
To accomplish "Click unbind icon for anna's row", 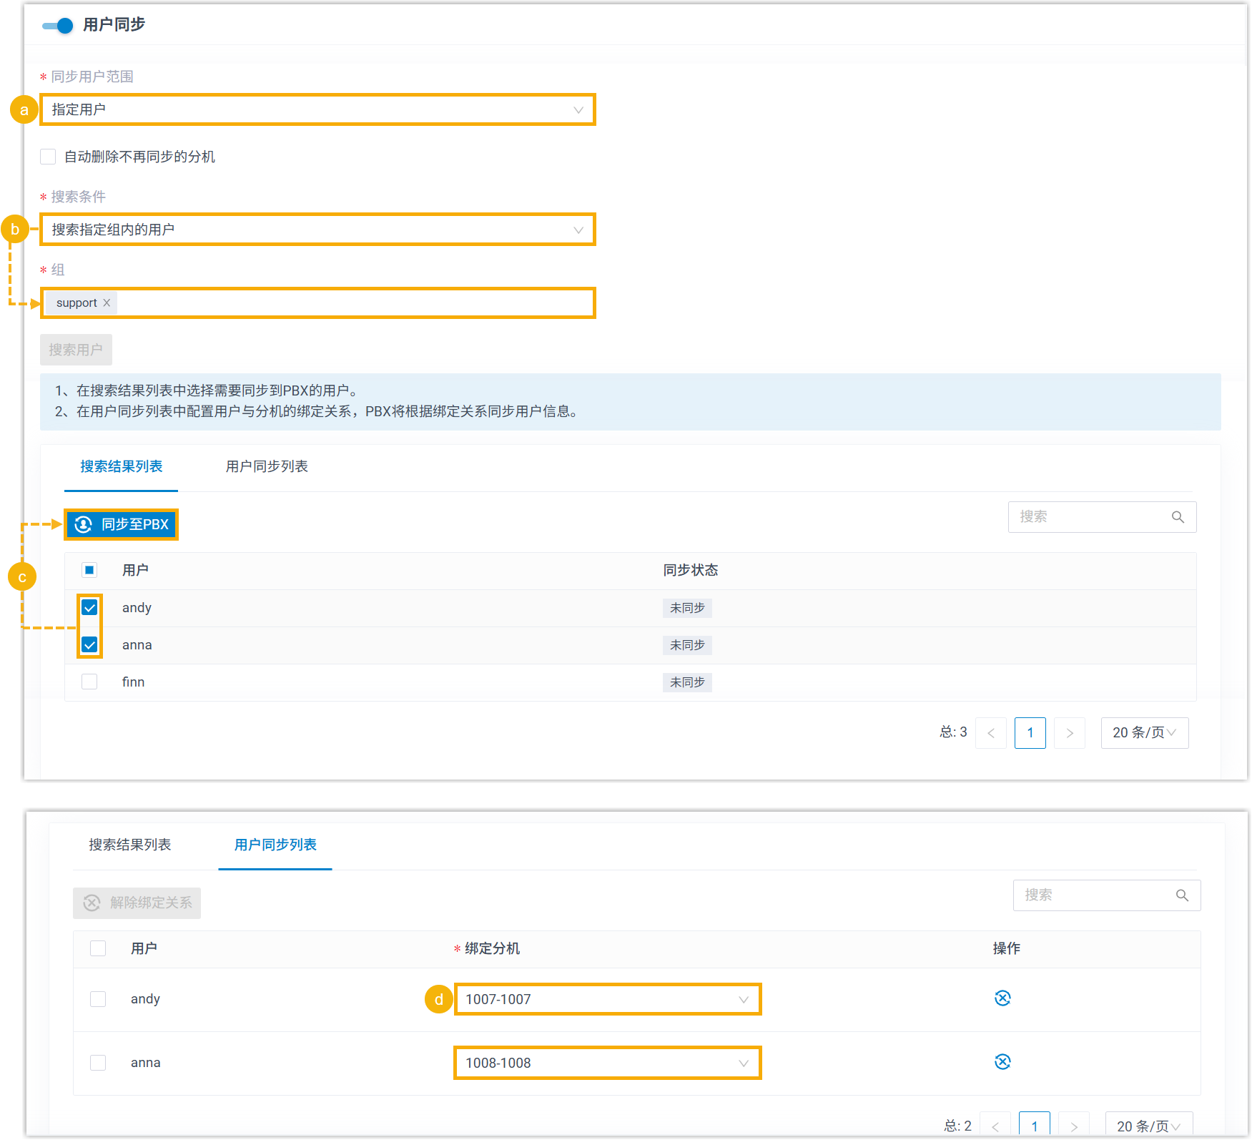I will pyautogui.click(x=1002, y=1062).
